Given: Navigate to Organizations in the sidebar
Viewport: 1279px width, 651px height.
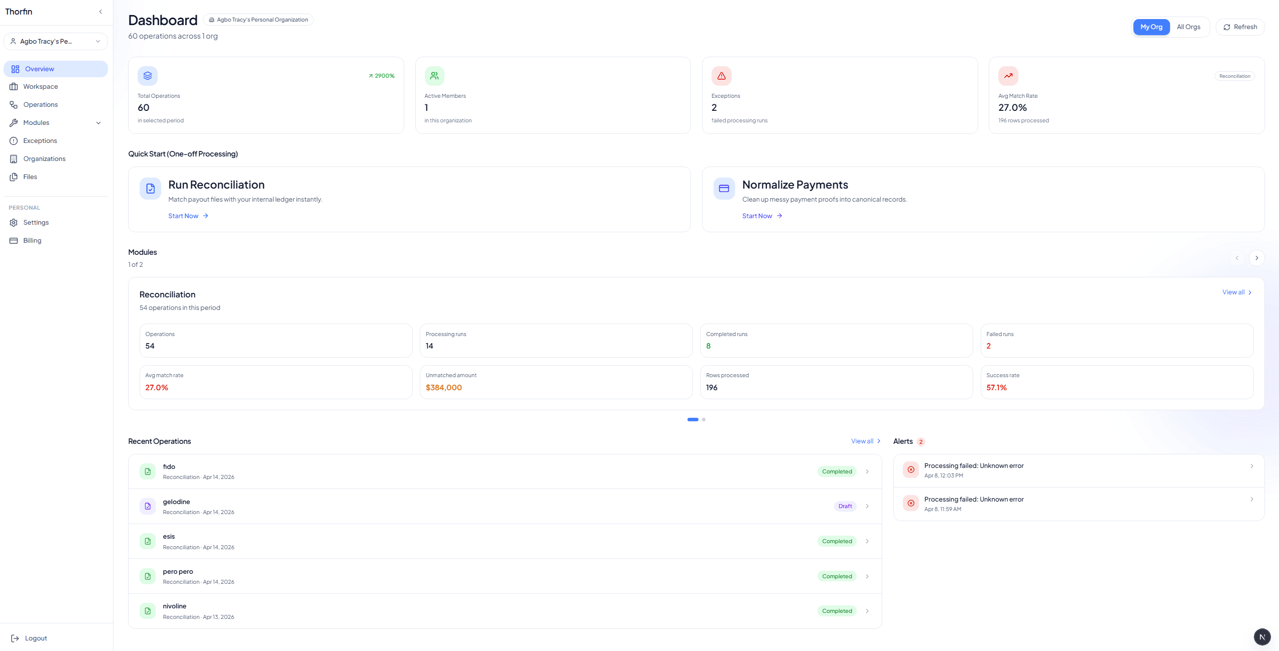Looking at the screenshot, I should click(x=56, y=159).
